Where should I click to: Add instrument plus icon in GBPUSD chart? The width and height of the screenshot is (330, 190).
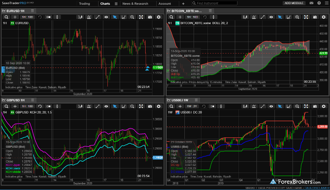click(15, 106)
